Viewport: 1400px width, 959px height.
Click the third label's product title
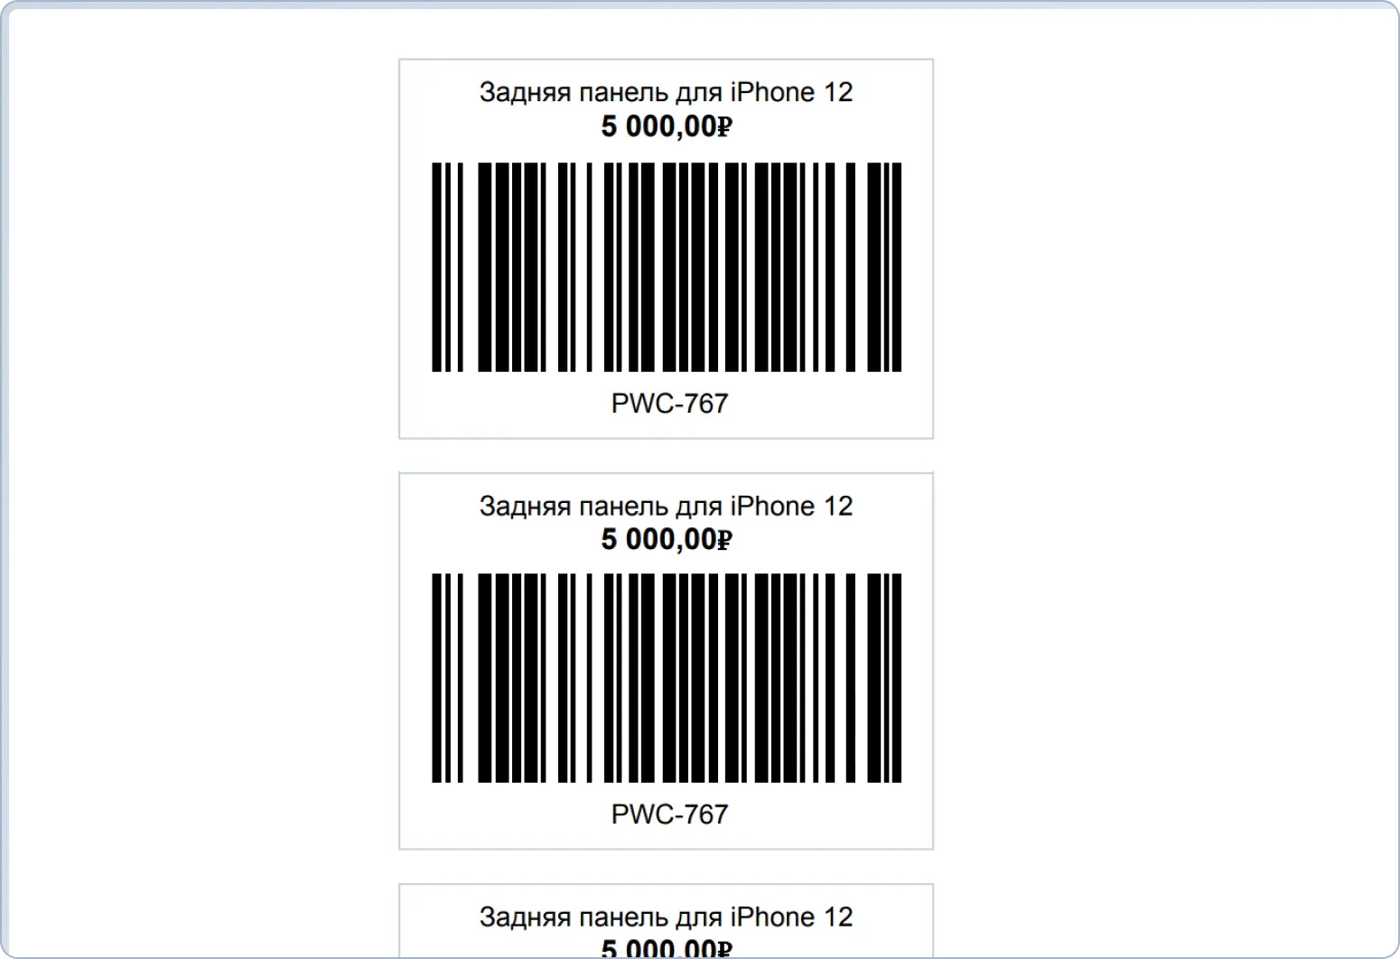(x=666, y=917)
